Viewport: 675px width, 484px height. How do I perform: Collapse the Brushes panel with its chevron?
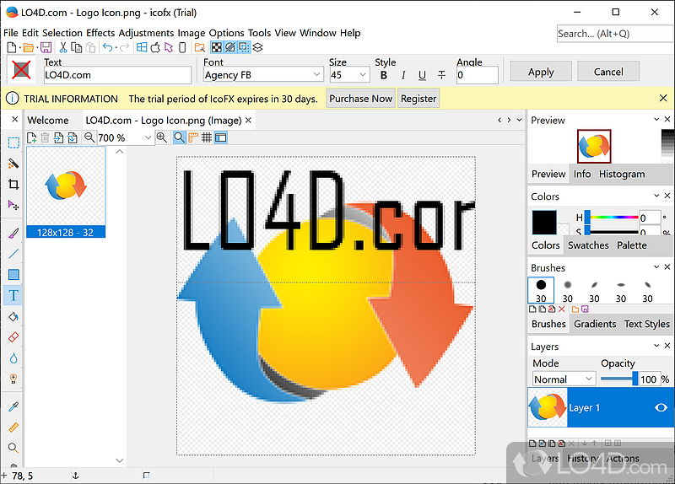(x=656, y=266)
